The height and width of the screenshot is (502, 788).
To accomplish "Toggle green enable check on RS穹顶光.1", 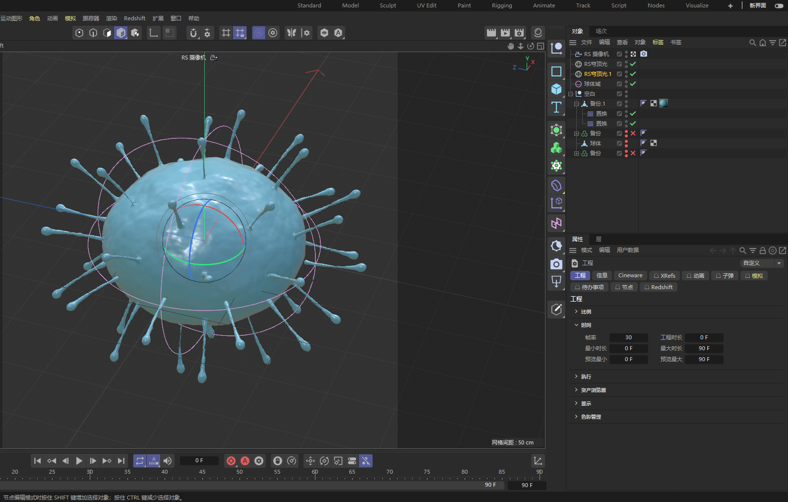I will click(x=633, y=74).
